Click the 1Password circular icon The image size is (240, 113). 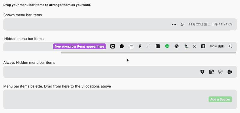176,46
